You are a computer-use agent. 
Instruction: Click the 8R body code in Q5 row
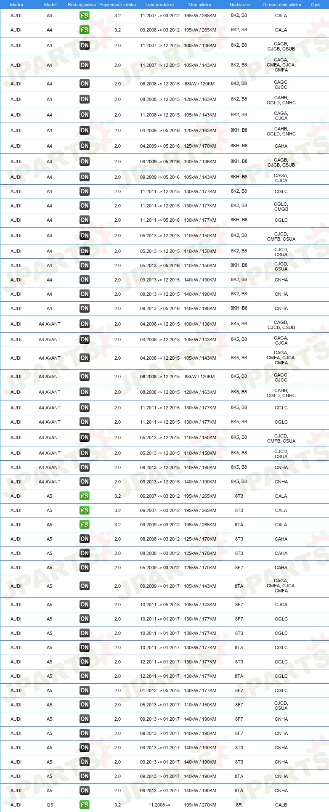coord(239,805)
